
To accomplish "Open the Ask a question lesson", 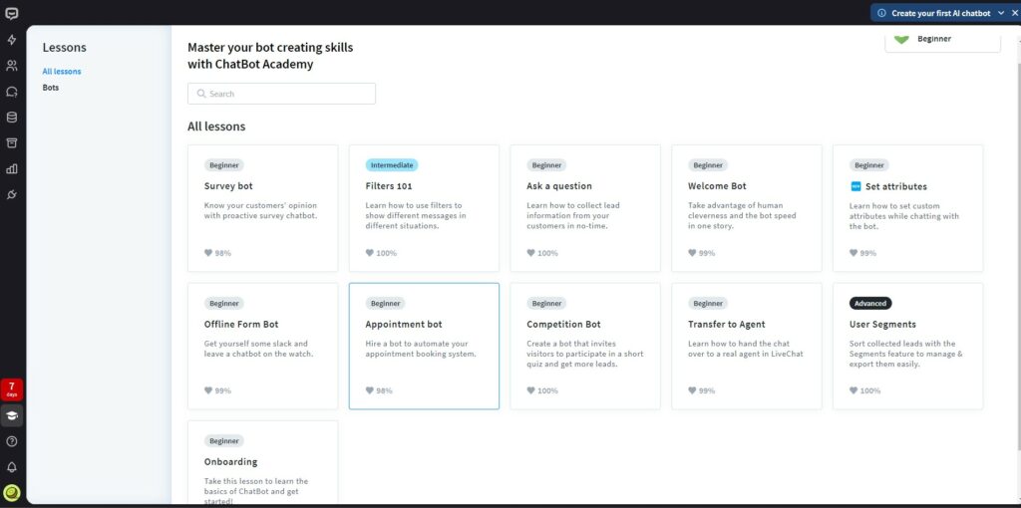I will coord(585,208).
